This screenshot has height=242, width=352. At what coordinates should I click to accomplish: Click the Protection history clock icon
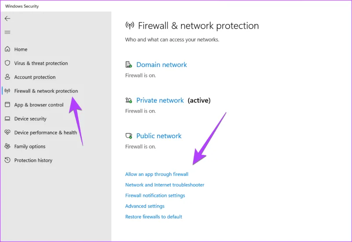tap(7, 160)
